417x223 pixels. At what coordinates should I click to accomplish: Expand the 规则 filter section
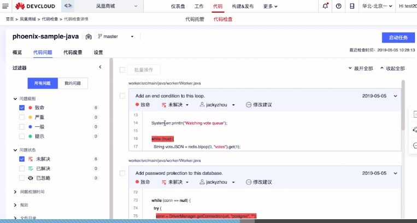(x=15, y=205)
